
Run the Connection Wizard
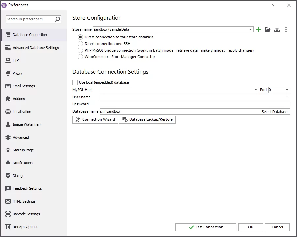pos(95,119)
